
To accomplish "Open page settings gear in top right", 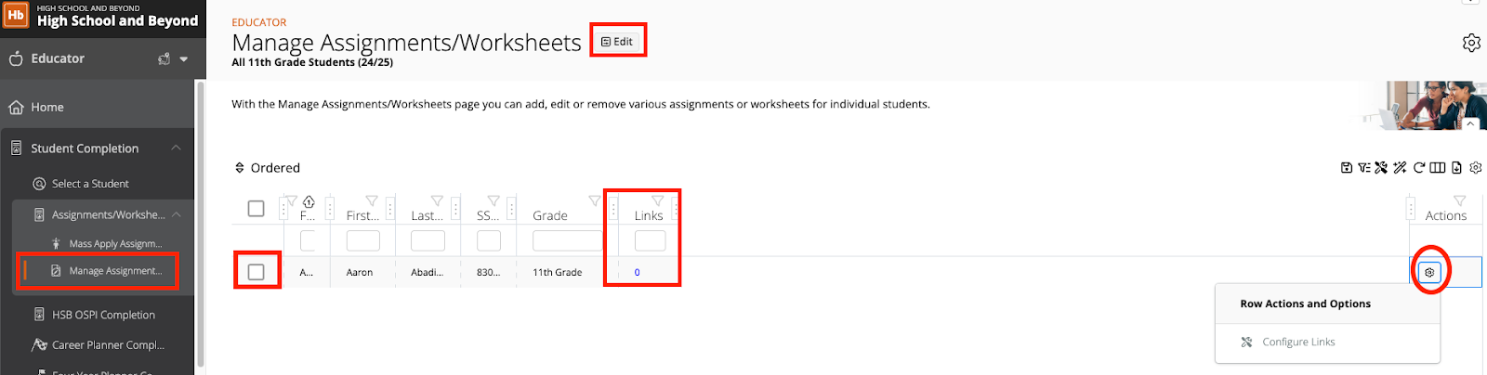I will [x=1471, y=43].
